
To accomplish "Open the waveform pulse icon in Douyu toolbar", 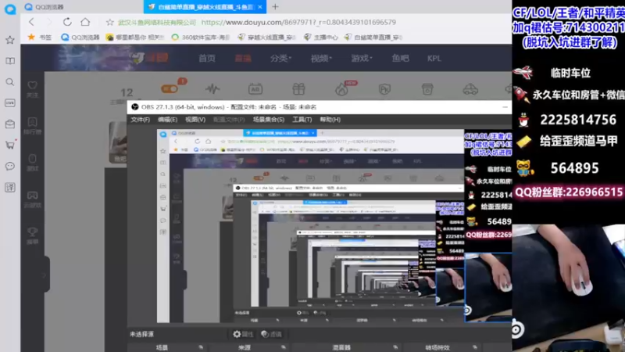I will [212, 88].
